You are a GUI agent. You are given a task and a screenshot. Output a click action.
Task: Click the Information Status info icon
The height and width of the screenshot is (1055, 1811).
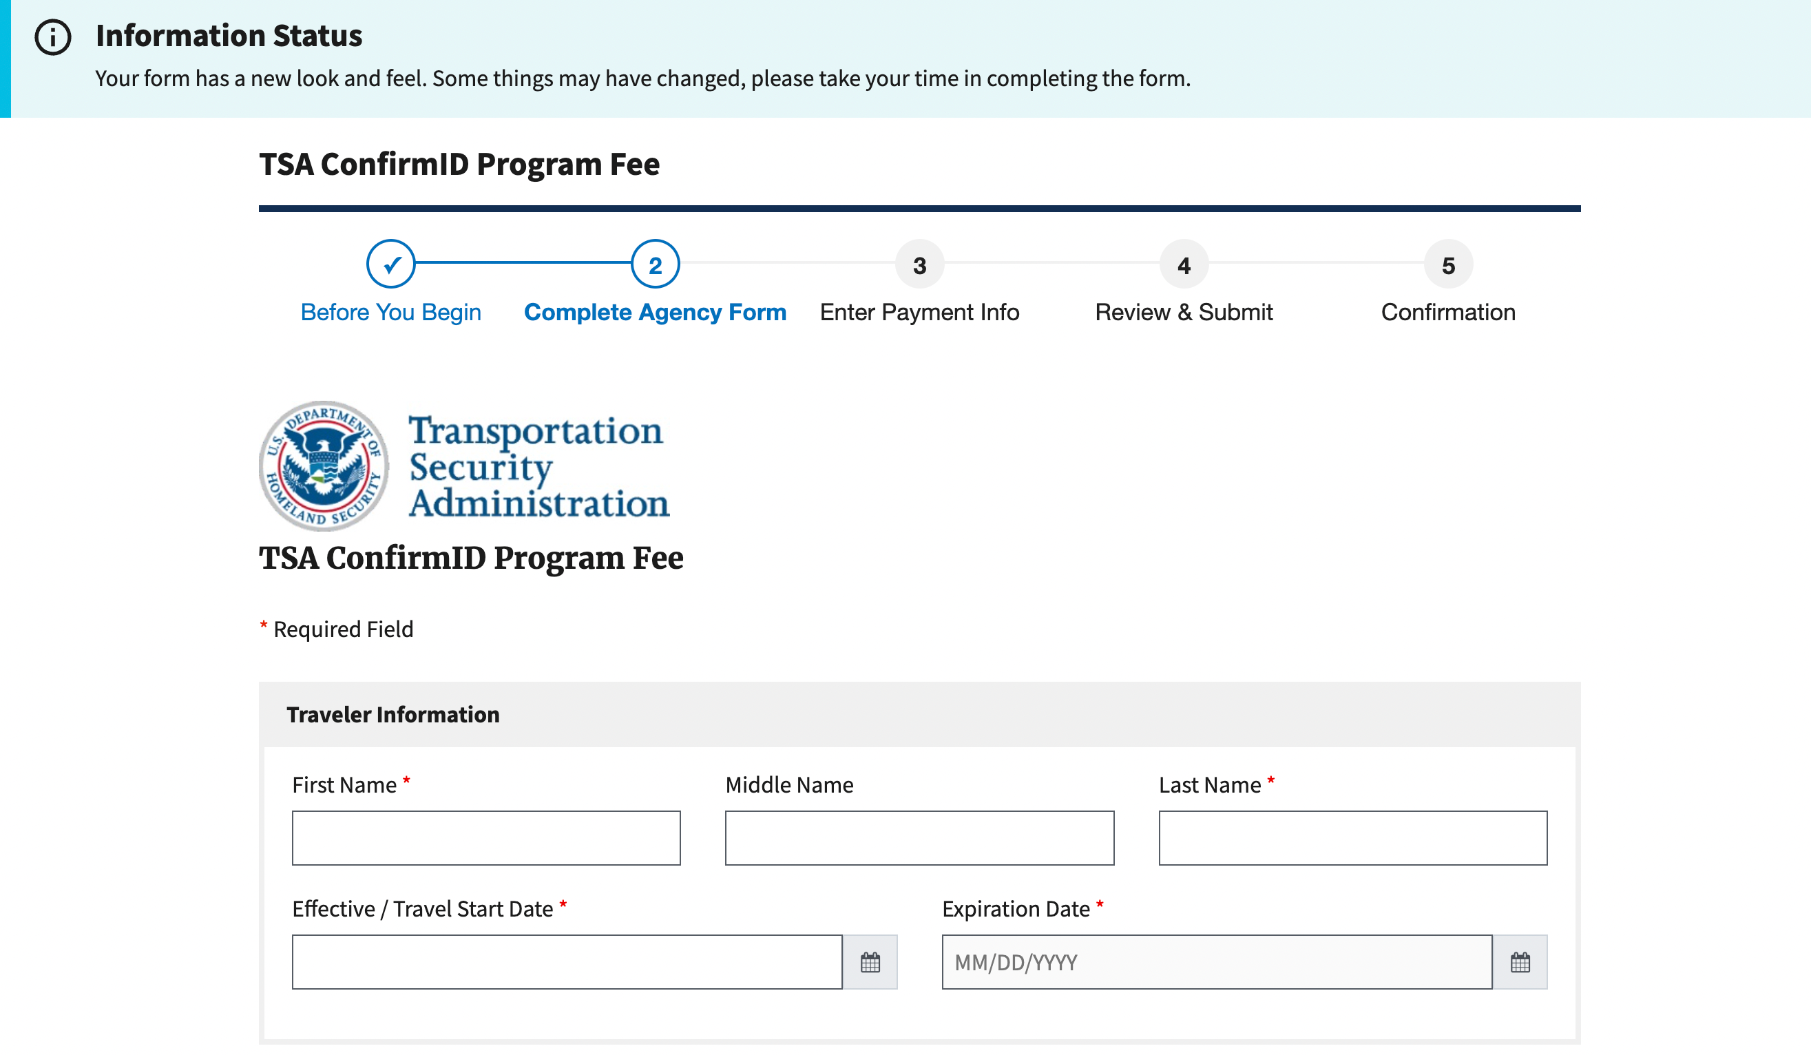coord(53,37)
